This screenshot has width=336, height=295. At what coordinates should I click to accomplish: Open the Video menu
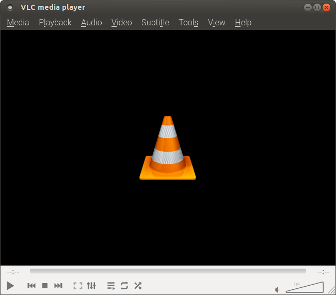coord(121,23)
